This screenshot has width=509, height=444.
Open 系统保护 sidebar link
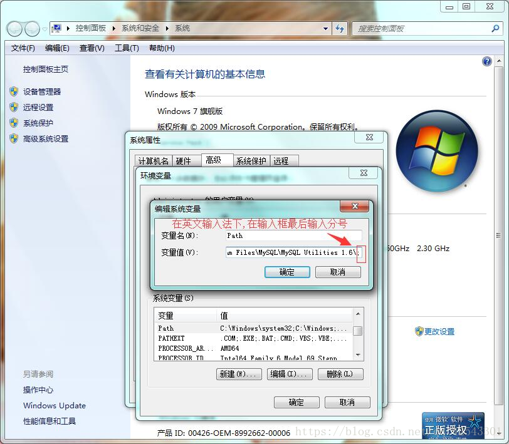coord(38,123)
